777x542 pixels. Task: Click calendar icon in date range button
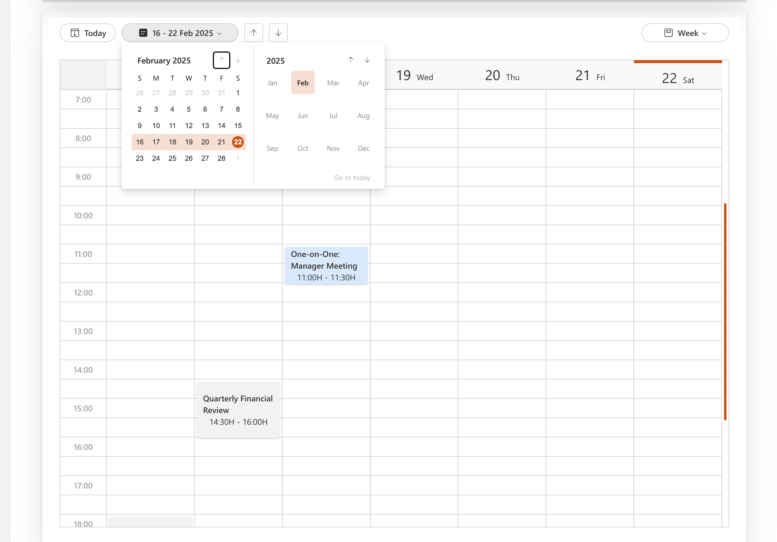143,33
